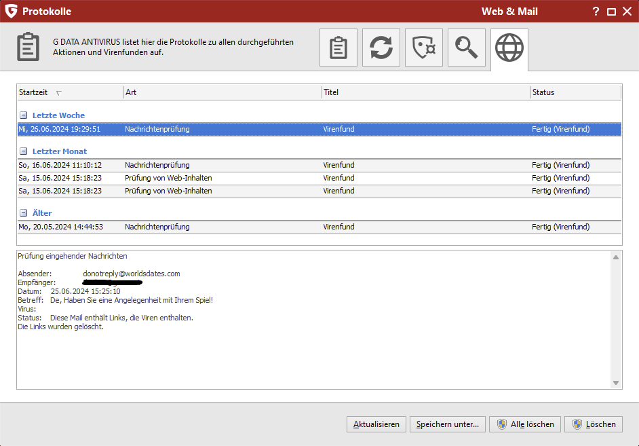Collapse the Letzte Woche group
The image size is (639, 446).
coord(24,115)
